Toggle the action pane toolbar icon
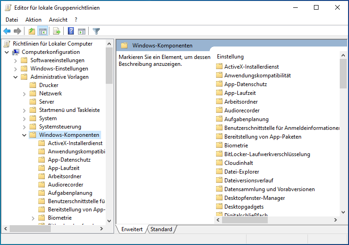The width and height of the screenshot is (349, 245). (x=82, y=31)
